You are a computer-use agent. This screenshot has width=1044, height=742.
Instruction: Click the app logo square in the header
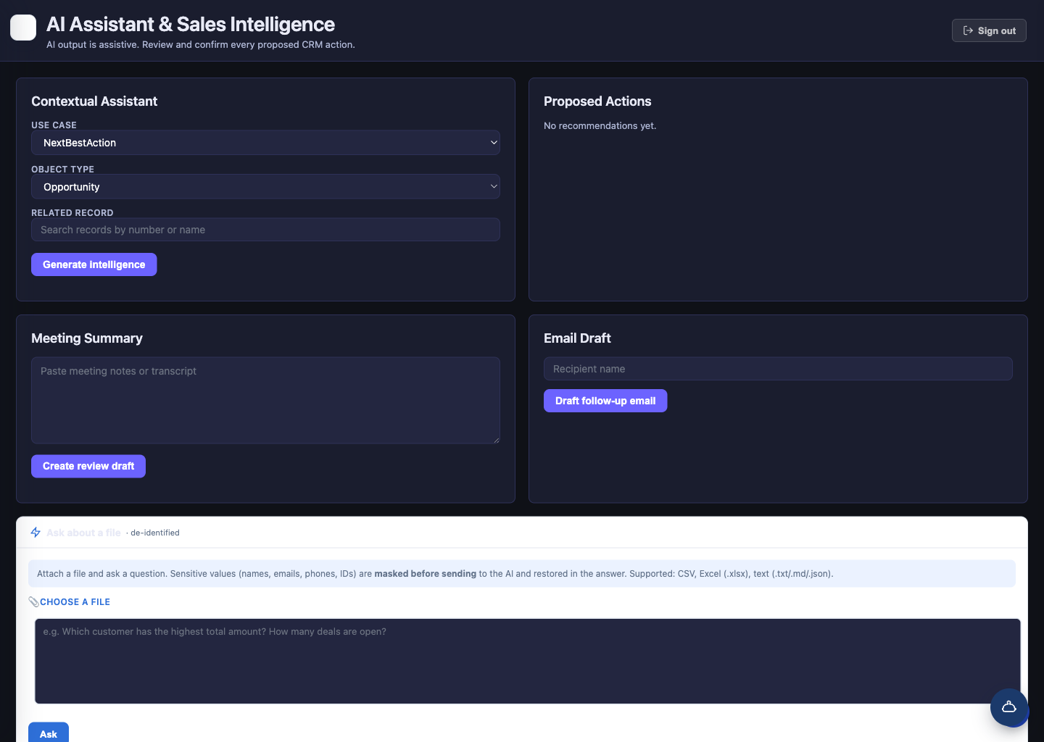[23, 28]
